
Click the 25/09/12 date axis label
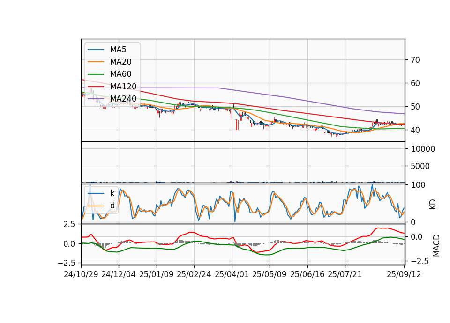click(404, 274)
